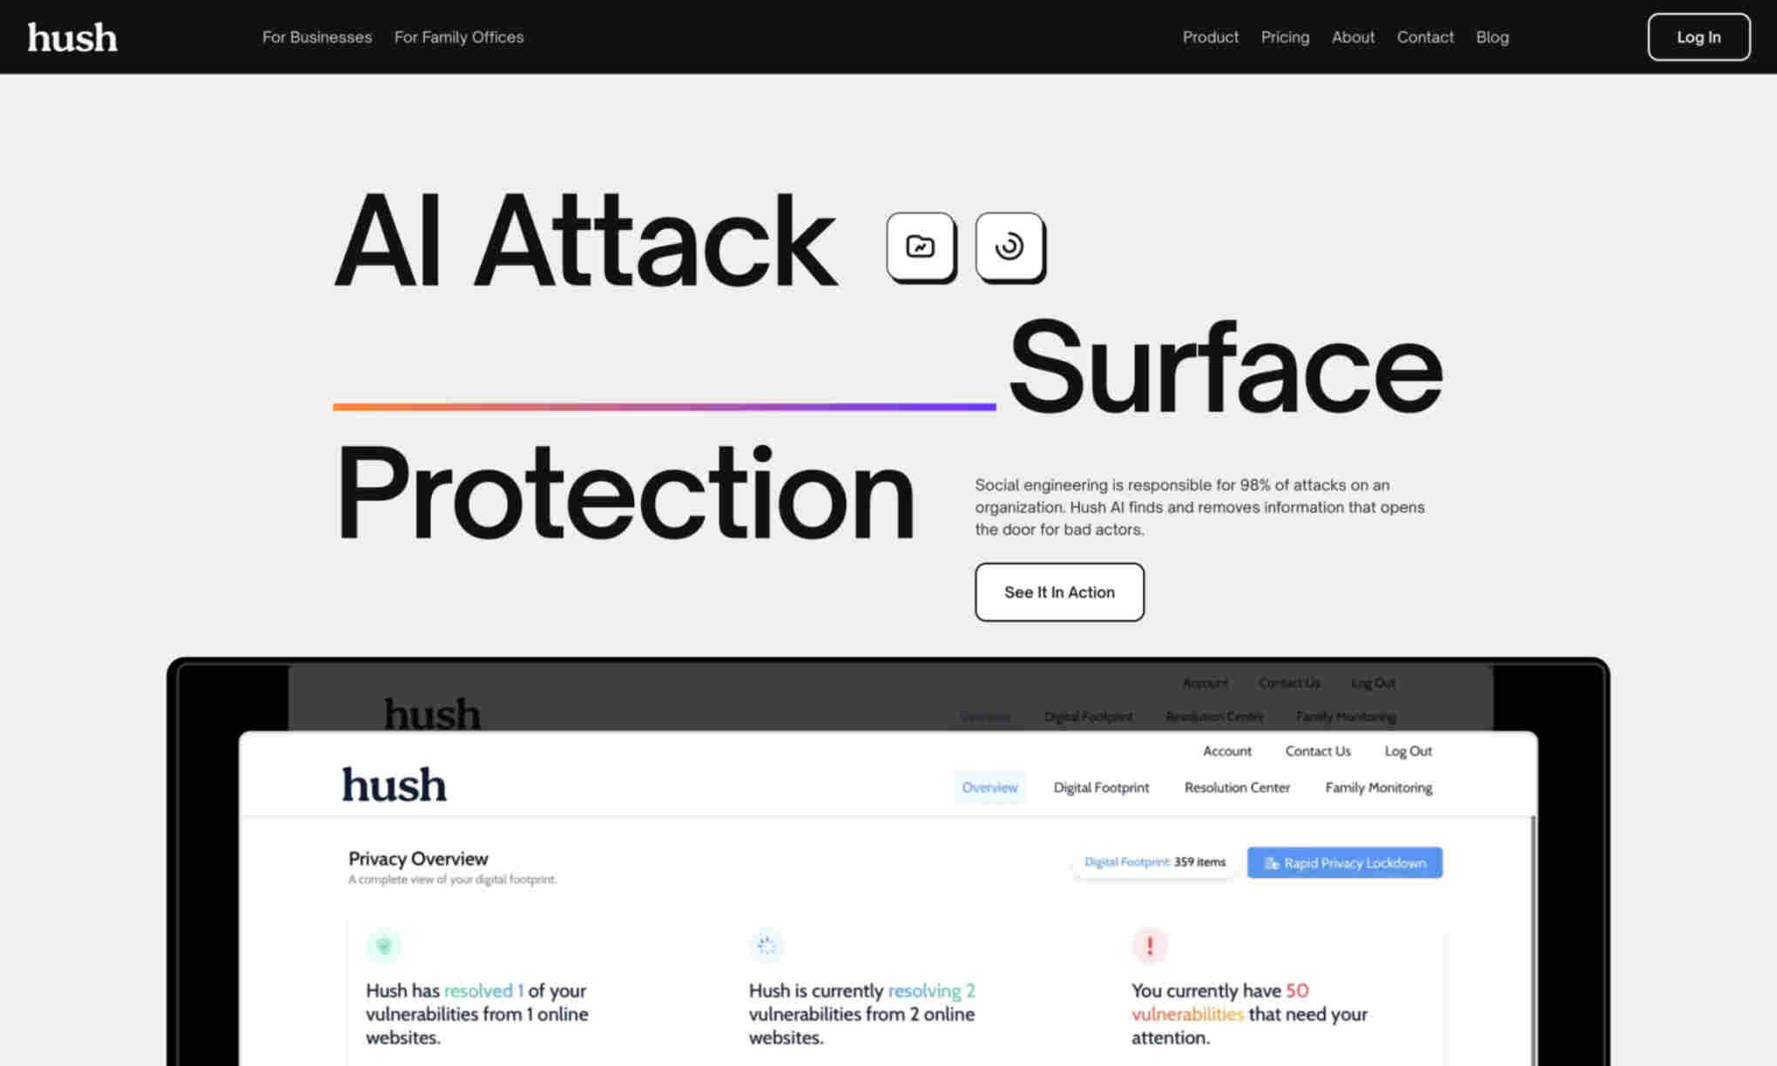The height and width of the screenshot is (1066, 1777).
Task: Click the Rapid Privacy Lockdown button icon
Action: (x=1271, y=863)
